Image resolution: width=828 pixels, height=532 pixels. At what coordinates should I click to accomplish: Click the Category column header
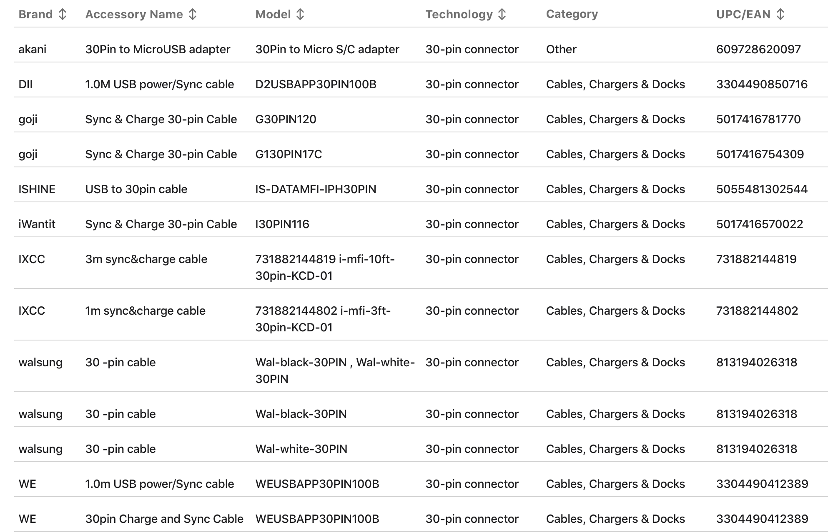[572, 15]
